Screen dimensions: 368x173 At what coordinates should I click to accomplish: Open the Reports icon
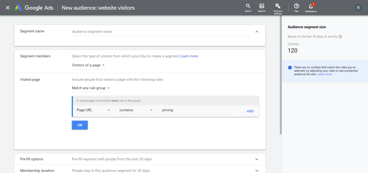(x=262, y=6)
